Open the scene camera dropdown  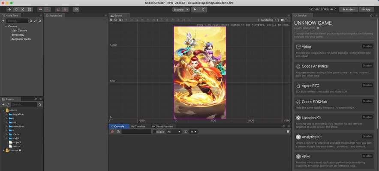[x=284, y=20]
